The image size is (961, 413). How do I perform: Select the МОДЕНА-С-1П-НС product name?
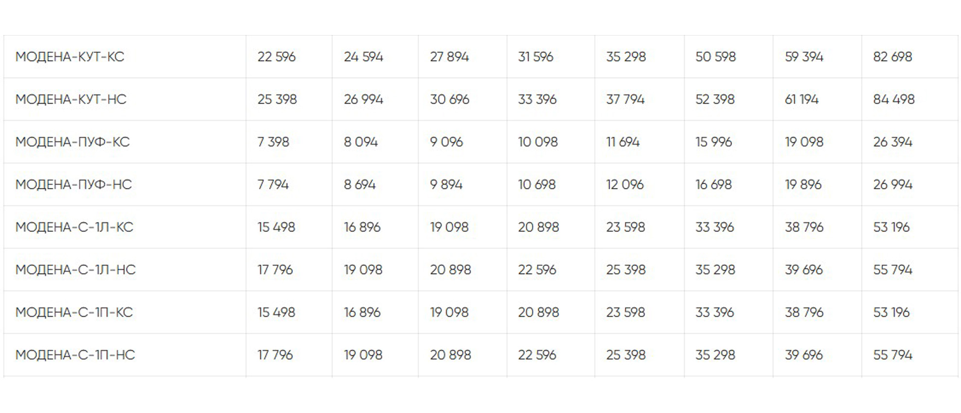(75, 355)
